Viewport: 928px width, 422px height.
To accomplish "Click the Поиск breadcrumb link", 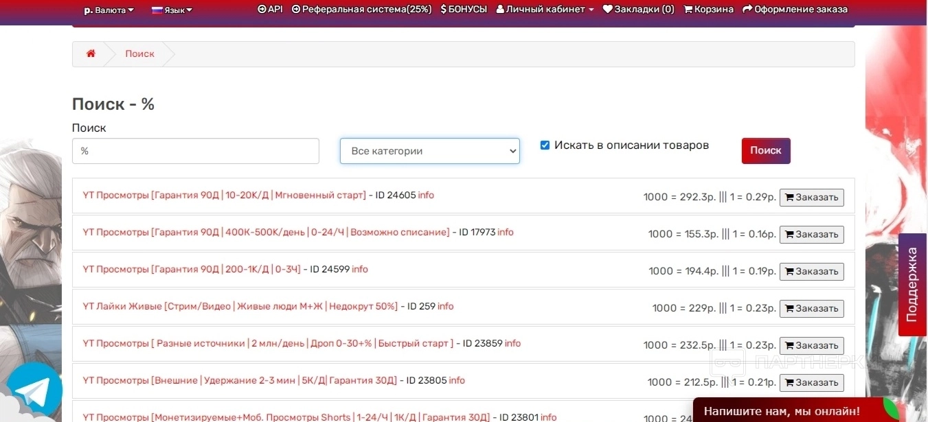I will [139, 54].
